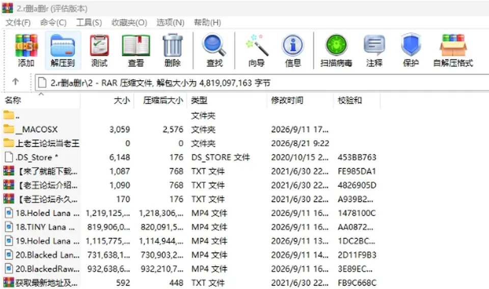Screen dimensions: 489x289
Task: Click the 保护 (Protect) shield icon
Action: tap(411, 46)
